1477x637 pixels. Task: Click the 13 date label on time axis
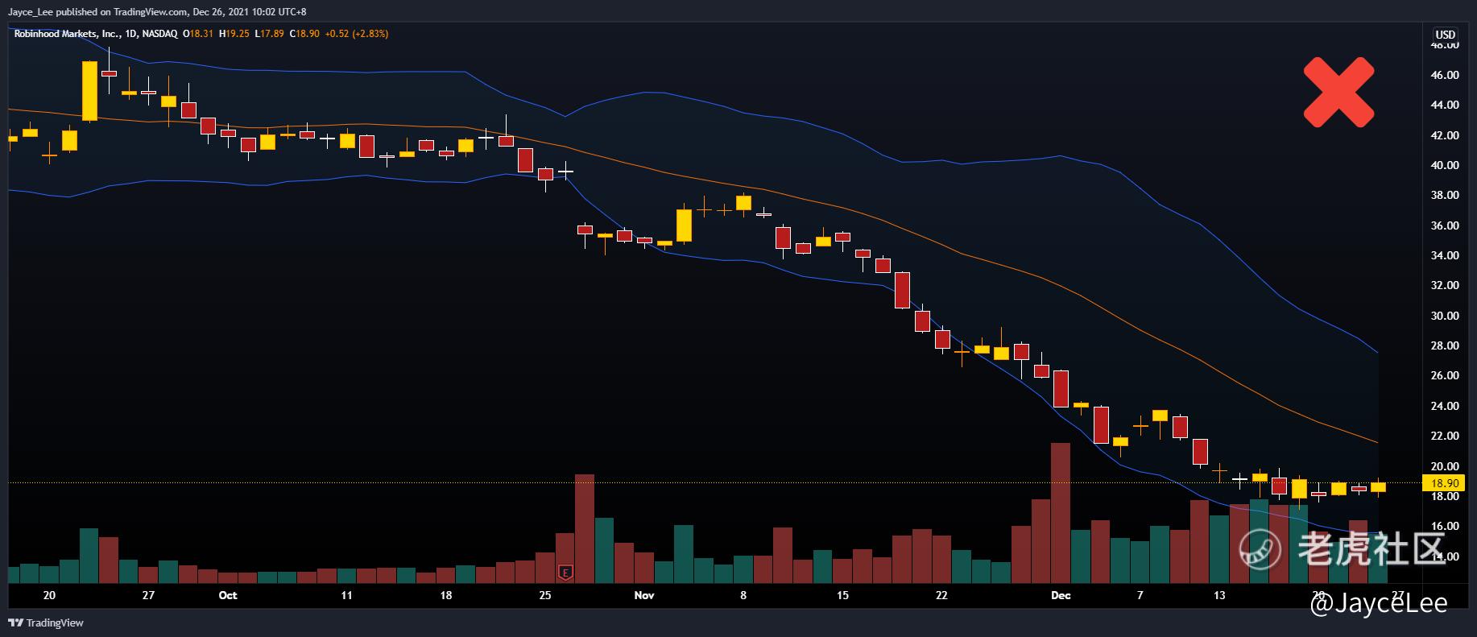click(x=1219, y=595)
